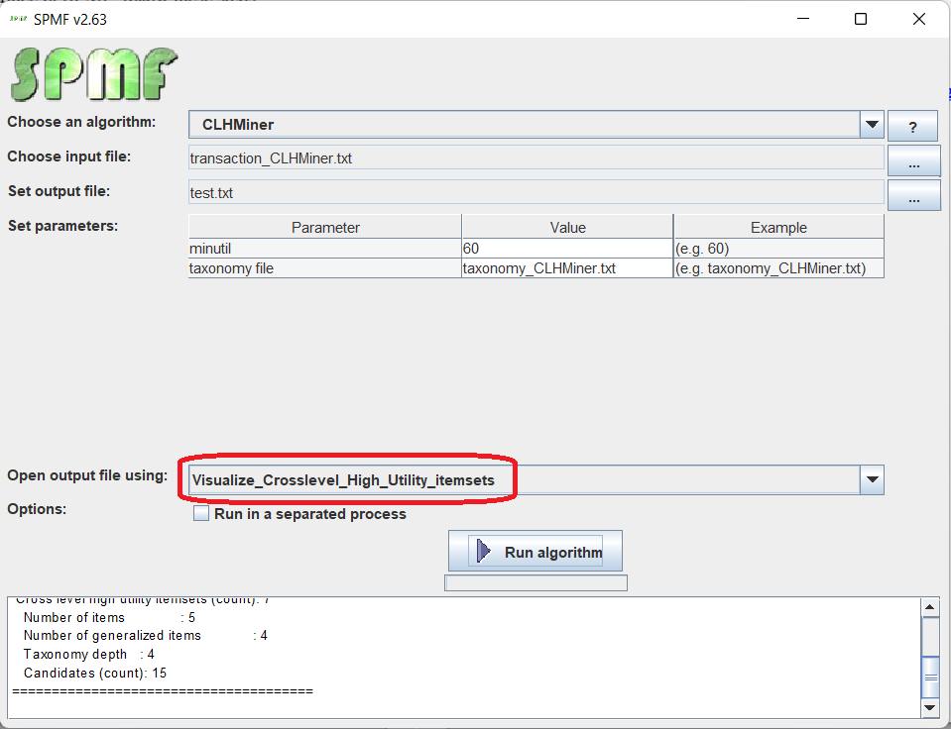Screen dimensions: 951x729
Task: Click the Example column header
Action: pyautogui.click(x=778, y=228)
